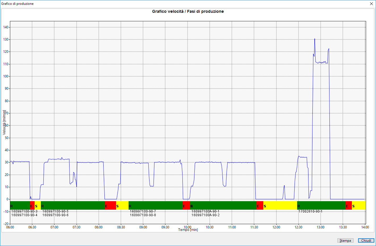Select order code 160997100-90-6
Image resolution: width=376 pixels, height=246 pixels.
pyautogui.click(x=55, y=215)
